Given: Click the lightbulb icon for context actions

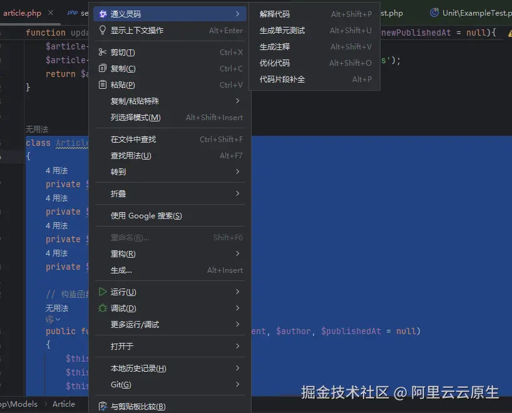Looking at the screenshot, I should (103, 30).
